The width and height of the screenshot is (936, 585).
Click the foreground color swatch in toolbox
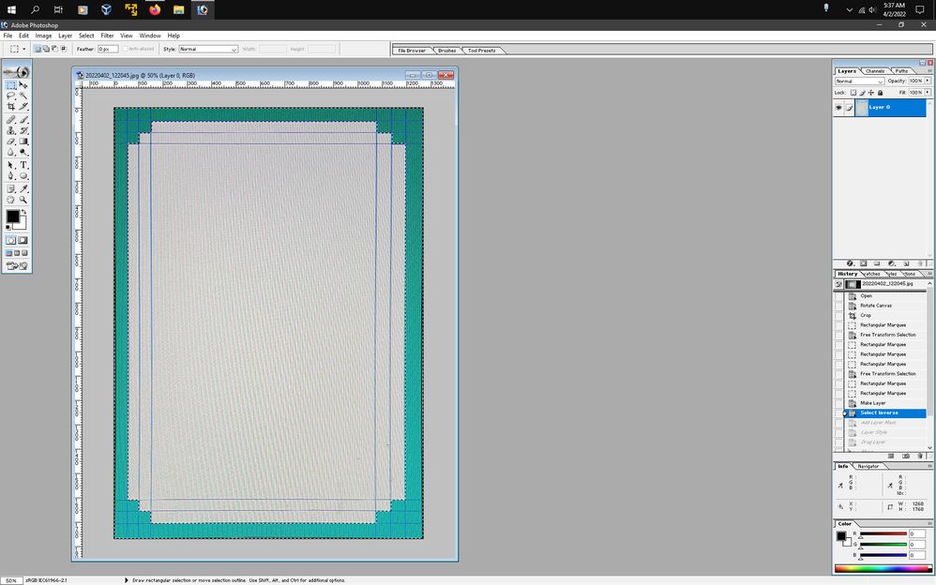click(x=12, y=216)
